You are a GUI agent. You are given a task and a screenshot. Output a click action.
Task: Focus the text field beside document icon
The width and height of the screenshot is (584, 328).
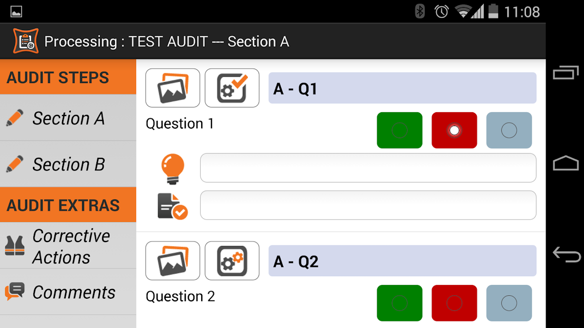pos(368,206)
